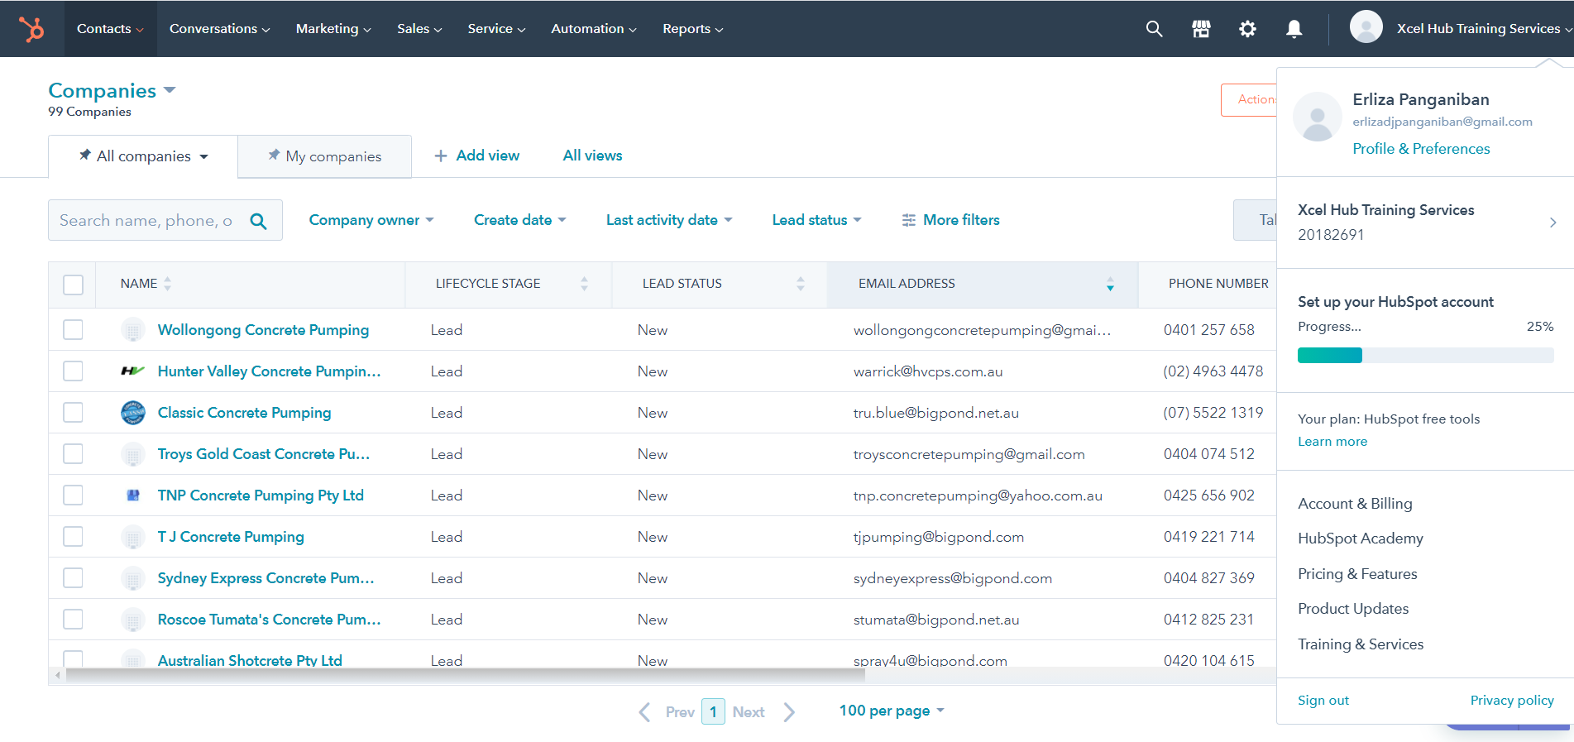Click the pin icon on My companies tab
Screen dimensions: 1574x742
tap(274, 155)
